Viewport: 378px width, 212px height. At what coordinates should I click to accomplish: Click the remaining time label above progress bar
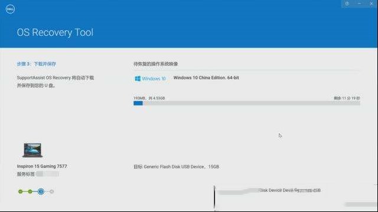347,98
